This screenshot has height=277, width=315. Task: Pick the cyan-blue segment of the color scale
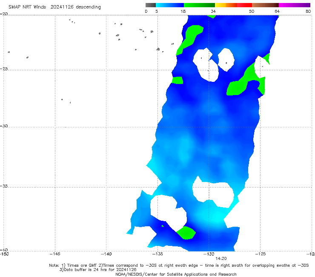(170, 5)
